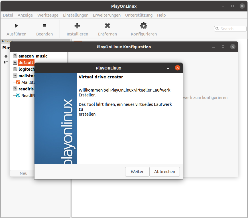Open Konfigurieren gear icon

tap(144, 26)
